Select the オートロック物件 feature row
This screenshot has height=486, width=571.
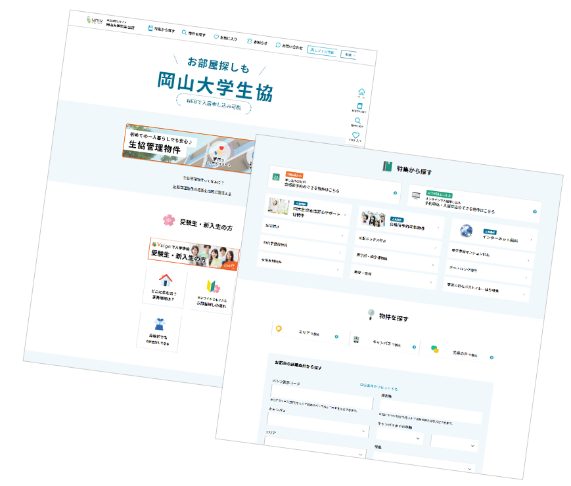pyautogui.click(x=490, y=273)
